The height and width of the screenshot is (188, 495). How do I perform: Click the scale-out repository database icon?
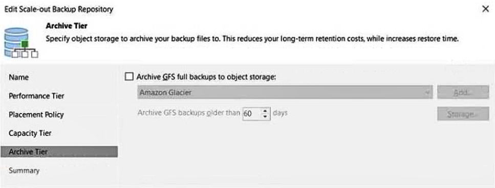coord(21,43)
